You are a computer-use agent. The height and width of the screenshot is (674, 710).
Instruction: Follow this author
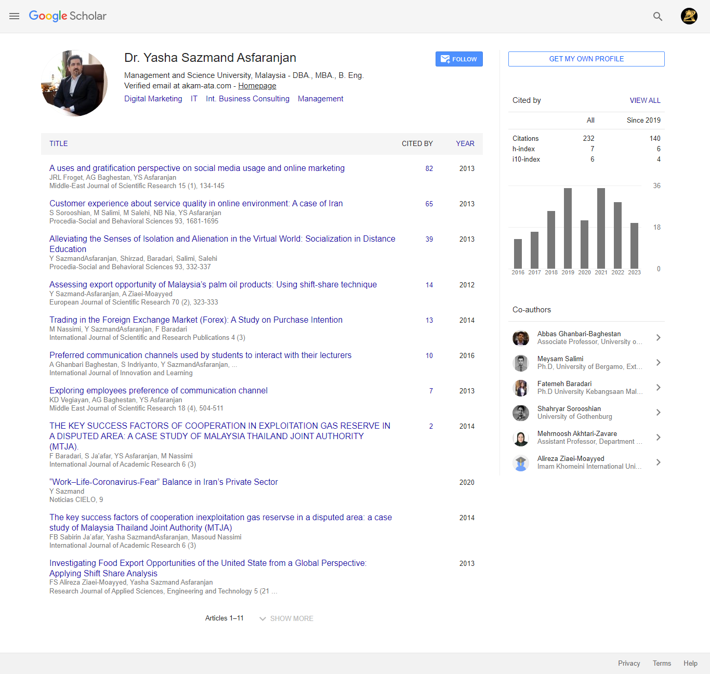point(459,59)
